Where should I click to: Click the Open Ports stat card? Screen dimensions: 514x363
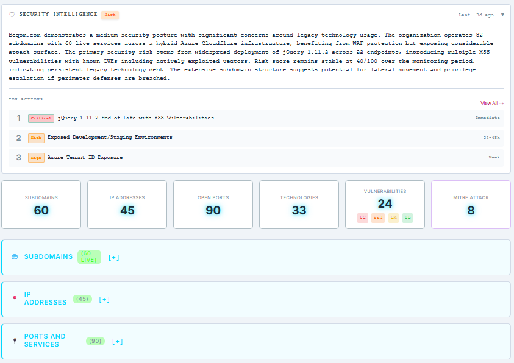click(213, 205)
